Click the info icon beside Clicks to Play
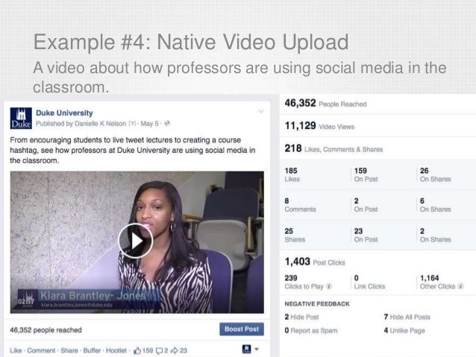Image resolution: width=476 pixels, height=357 pixels. (329, 286)
